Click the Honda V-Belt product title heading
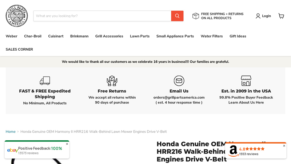Screen dimensions: 291x164 pos(211,152)
